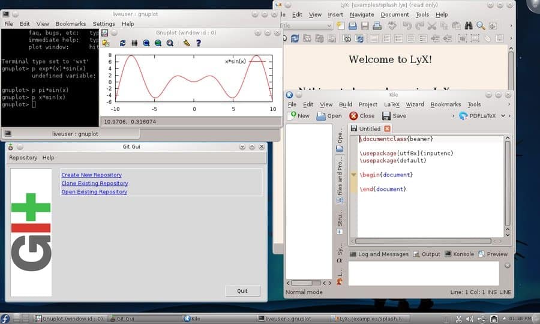The image size is (540, 324).
Task: Click Insert graphics icon in LyX toolbar
Action: point(462,38)
